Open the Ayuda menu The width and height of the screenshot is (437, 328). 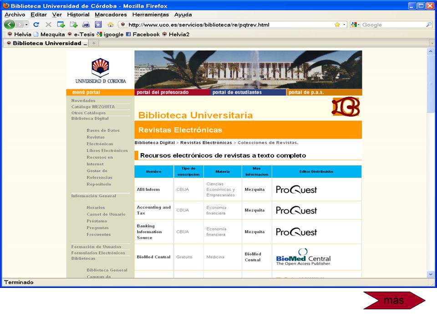click(183, 15)
